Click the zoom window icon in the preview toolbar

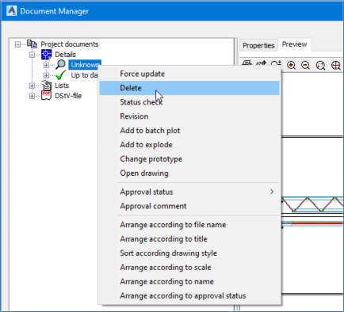320,65
